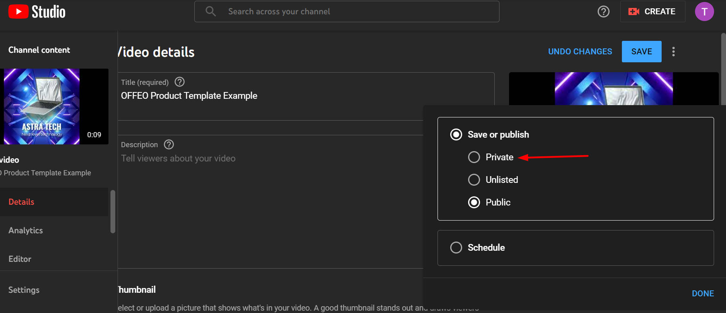Click Undo Changes link

tap(580, 52)
